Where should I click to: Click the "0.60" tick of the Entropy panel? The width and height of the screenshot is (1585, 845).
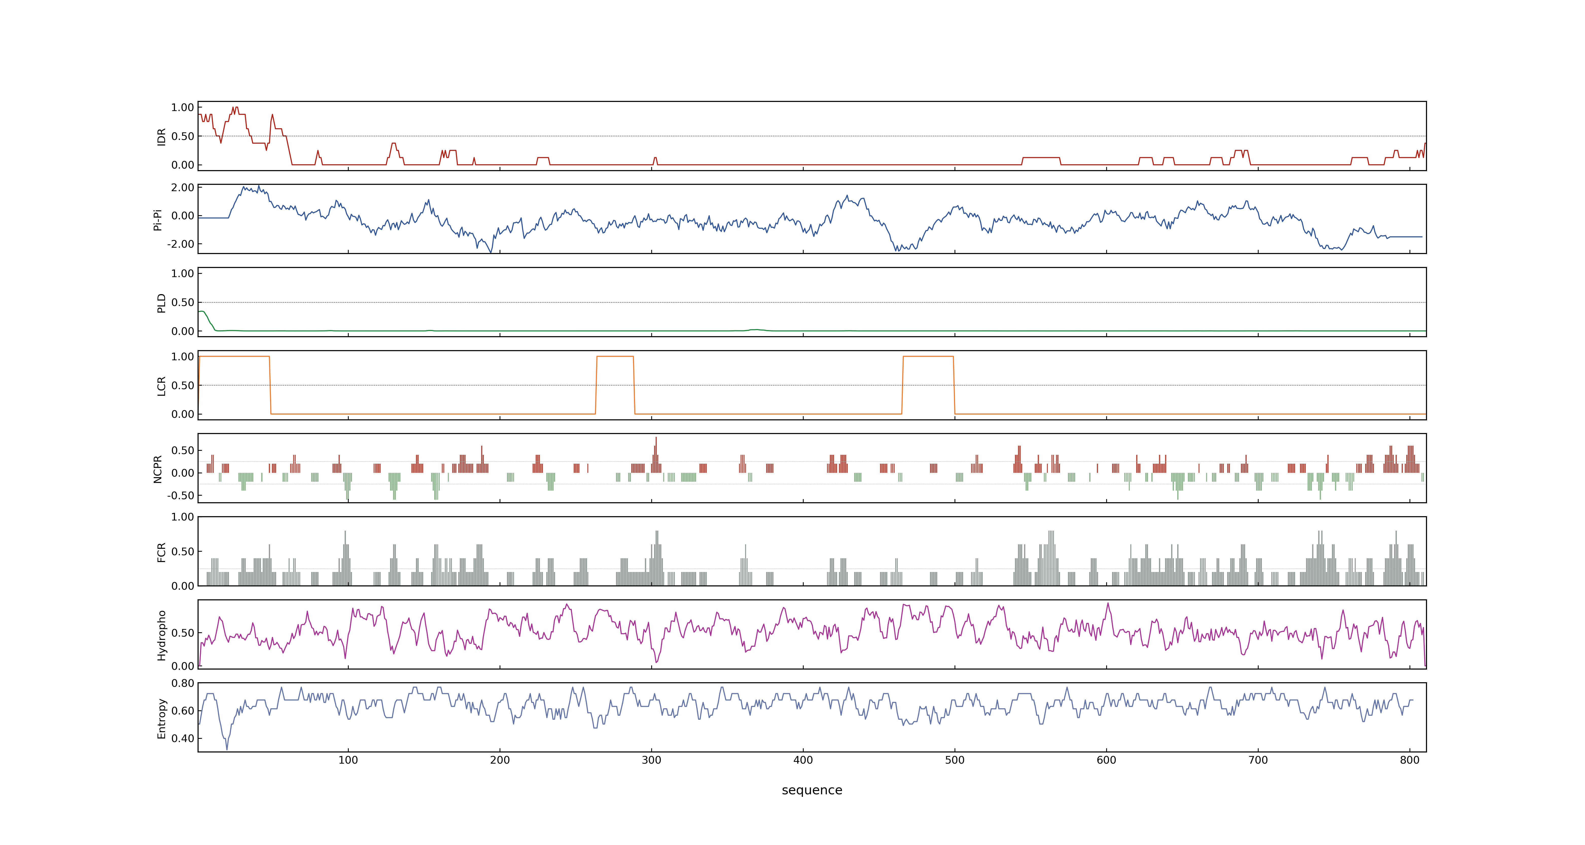coord(183,711)
